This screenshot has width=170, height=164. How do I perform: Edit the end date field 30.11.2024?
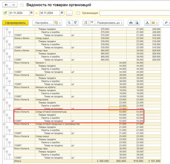[x=50, y=13]
